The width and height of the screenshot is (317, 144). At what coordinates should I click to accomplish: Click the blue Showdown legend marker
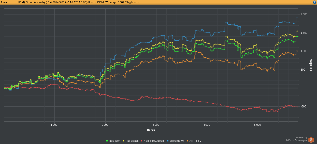[168, 141]
